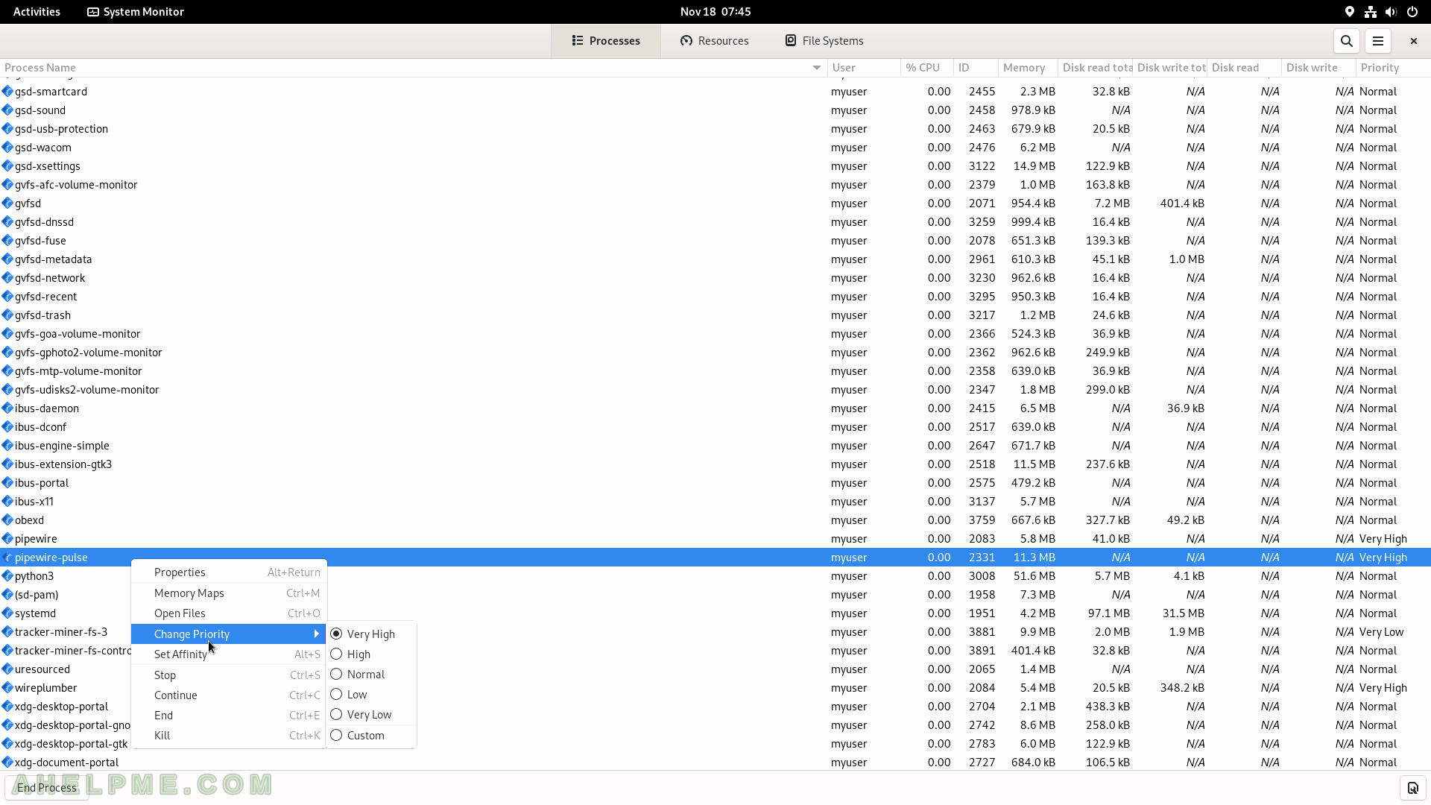Click the gvfsd-fuse process icon

[x=7, y=241]
